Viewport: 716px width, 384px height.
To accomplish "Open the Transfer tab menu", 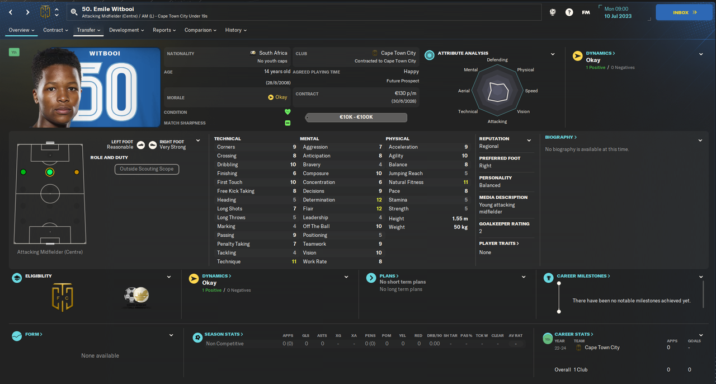I will click(88, 30).
